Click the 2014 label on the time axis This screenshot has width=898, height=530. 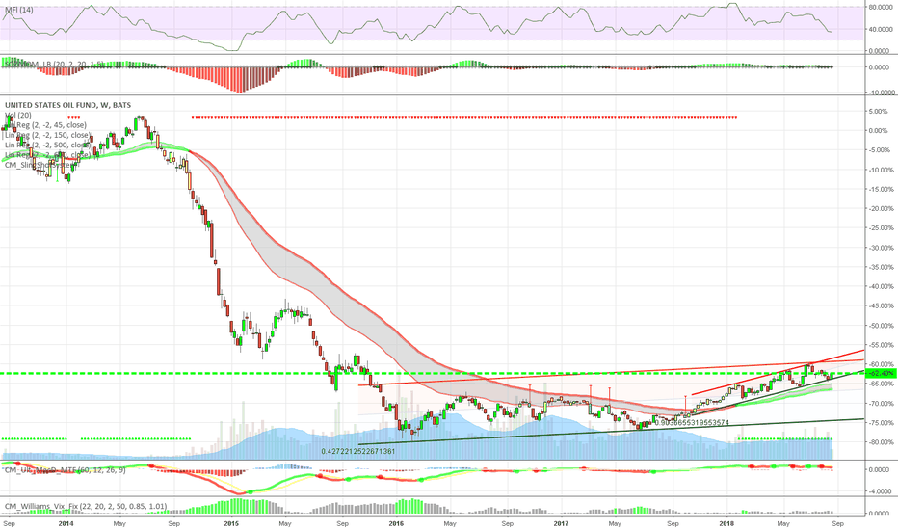click(66, 523)
